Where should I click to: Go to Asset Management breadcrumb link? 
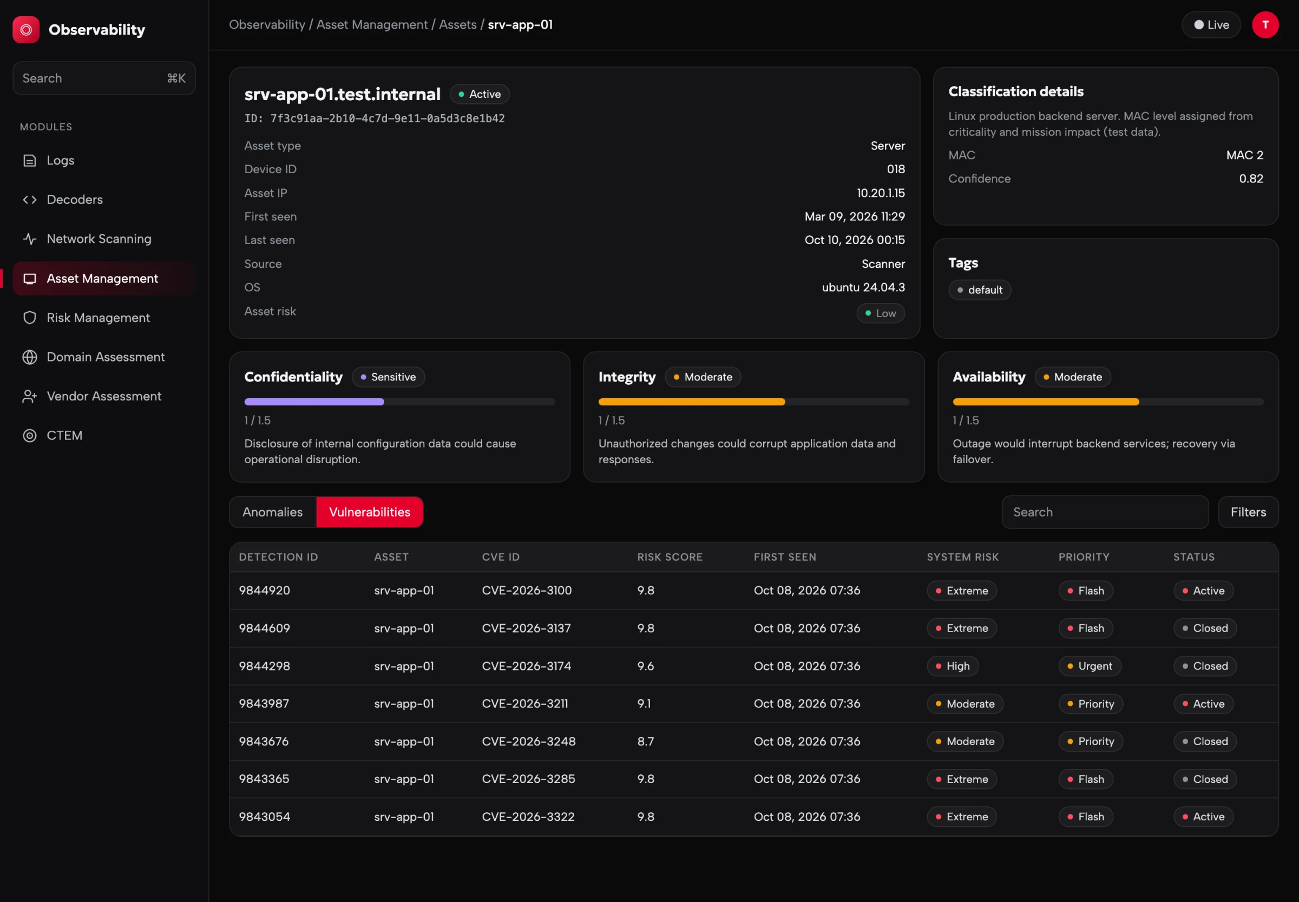click(x=372, y=25)
